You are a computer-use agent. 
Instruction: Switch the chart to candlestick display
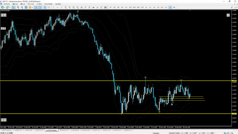pyautogui.click(x=13, y=7)
